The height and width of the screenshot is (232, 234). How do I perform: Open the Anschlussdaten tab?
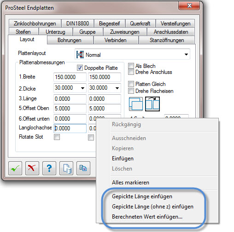171,31
